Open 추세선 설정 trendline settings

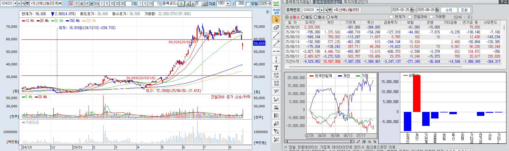[276, 11]
